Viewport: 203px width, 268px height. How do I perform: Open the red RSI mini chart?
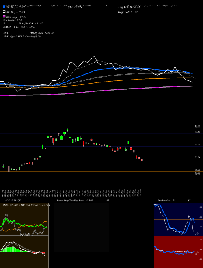point(178,252)
